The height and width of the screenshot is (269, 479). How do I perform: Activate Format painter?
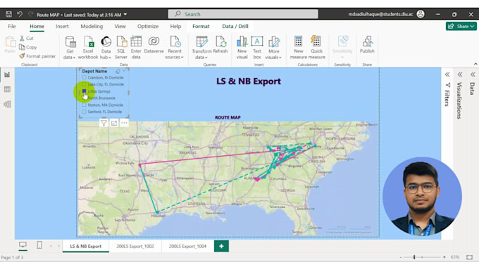tap(37, 56)
